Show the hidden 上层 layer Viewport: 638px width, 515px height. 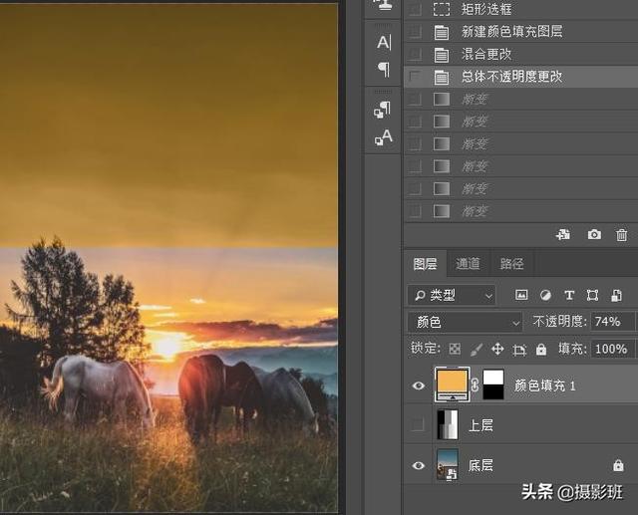click(418, 424)
